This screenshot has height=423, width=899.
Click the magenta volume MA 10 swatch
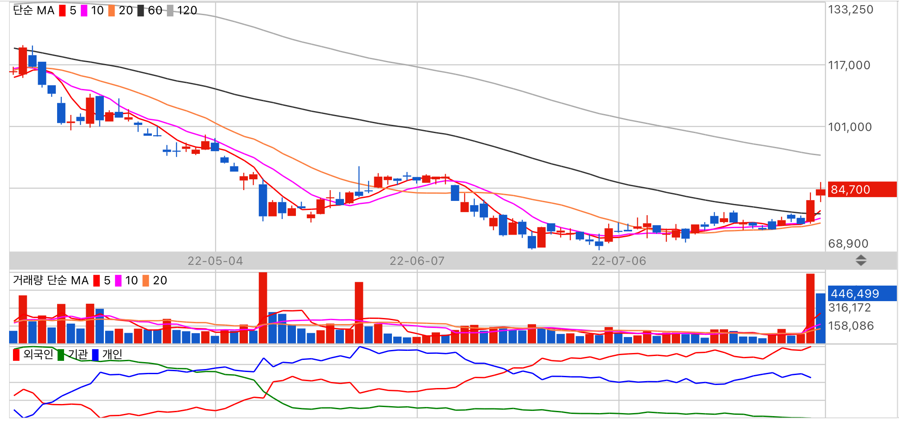pyautogui.click(x=118, y=281)
